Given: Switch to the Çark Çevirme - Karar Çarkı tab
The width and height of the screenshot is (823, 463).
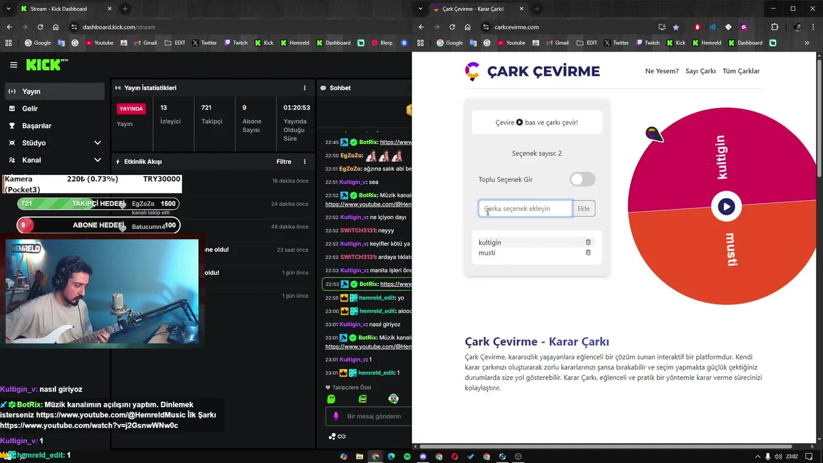Looking at the screenshot, I should coord(479,9).
